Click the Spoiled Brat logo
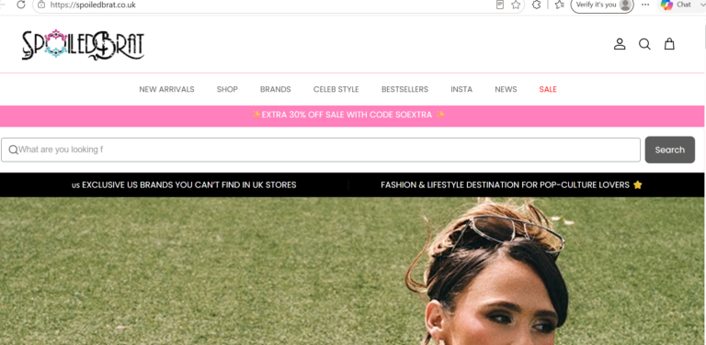Image resolution: width=706 pixels, height=345 pixels. pyautogui.click(x=84, y=45)
